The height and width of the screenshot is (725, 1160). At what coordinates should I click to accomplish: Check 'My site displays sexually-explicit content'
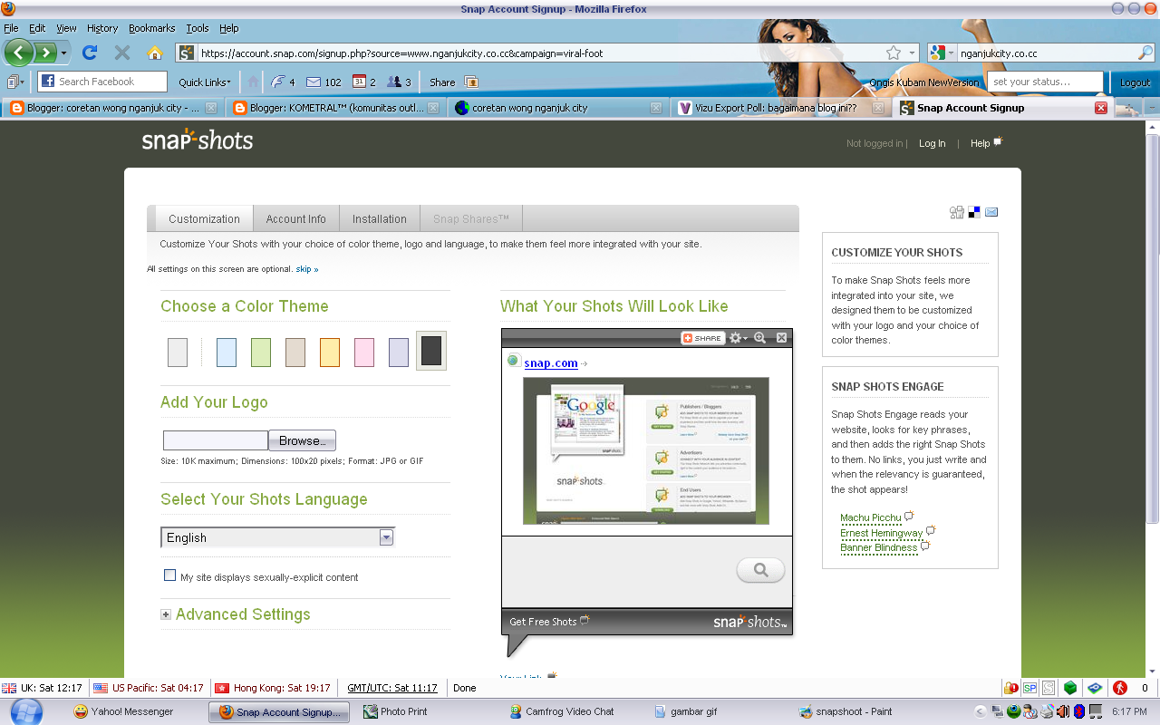coord(169,575)
